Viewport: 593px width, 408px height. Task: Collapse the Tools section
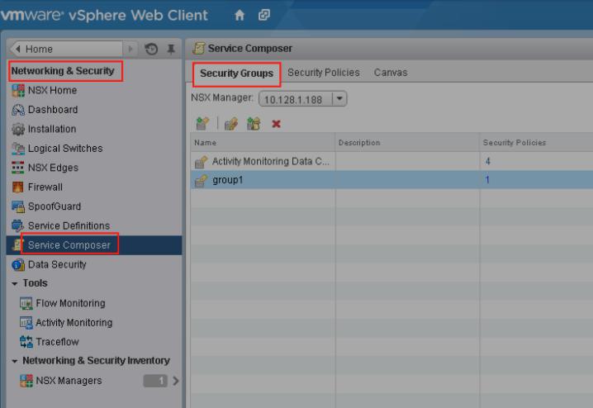[14, 283]
